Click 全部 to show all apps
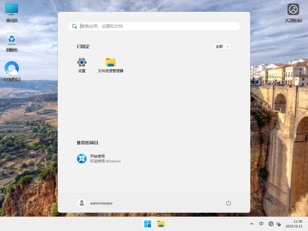 coord(222,47)
